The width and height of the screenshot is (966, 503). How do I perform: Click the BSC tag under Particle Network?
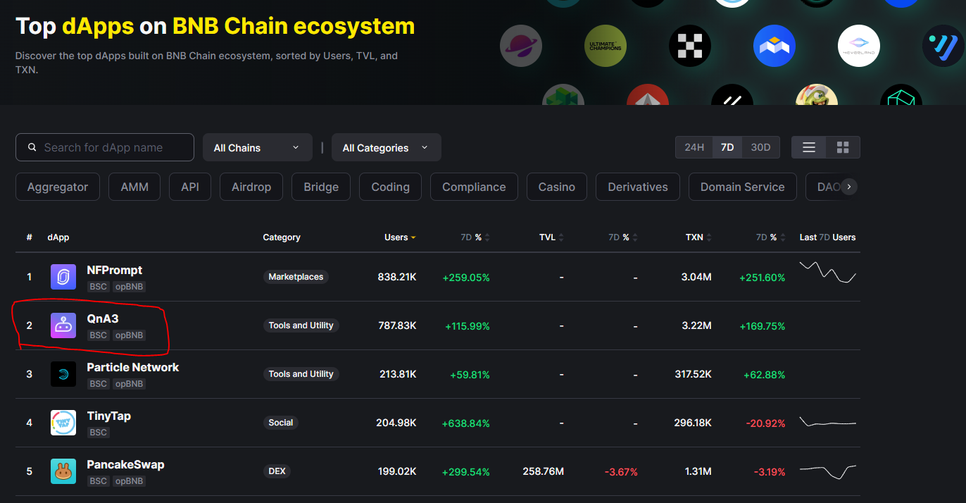point(99,384)
